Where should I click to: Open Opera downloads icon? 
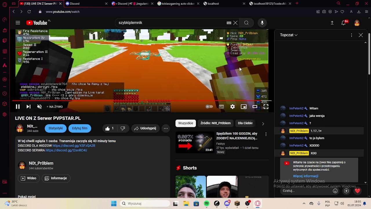point(359,12)
